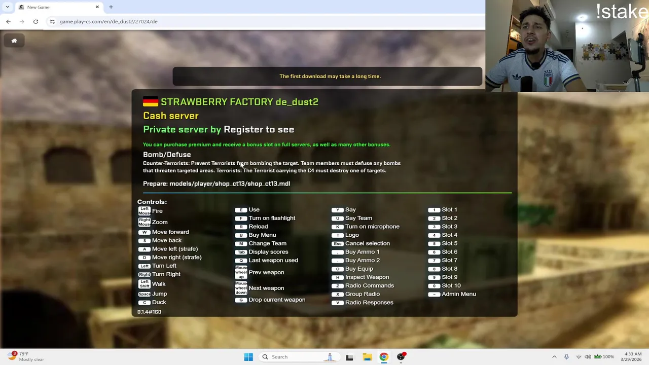Click the G key icon for Drop current weapon
The height and width of the screenshot is (365, 649).
pyautogui.click(x=241, y=300)
